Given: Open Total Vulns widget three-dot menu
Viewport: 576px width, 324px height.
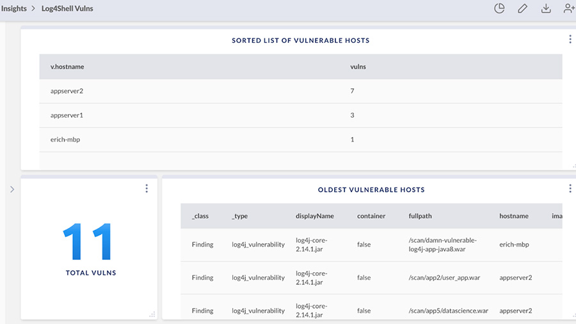Looking at the screenshot, I should pos(147,188).
